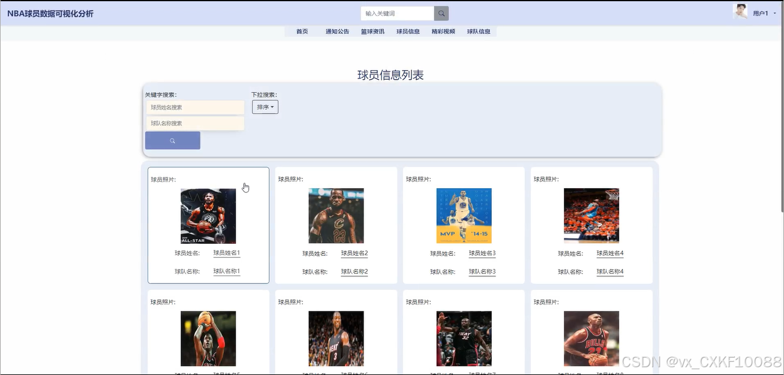Open the 排序 dropdown
The image size is (784, 375).
coord(265,107)
